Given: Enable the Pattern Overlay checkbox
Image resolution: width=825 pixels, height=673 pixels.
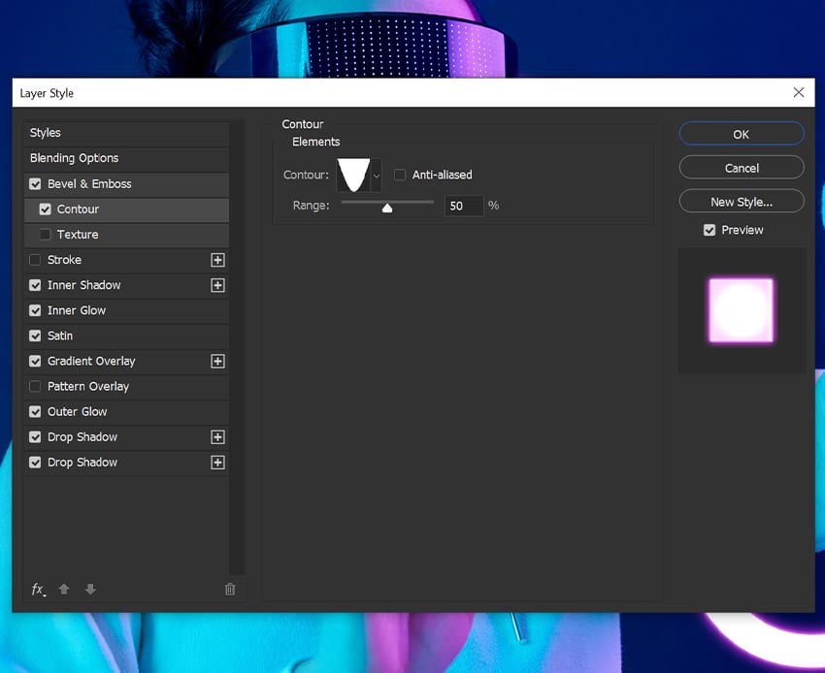Looking at the screenshot, I should coord(35,387).
